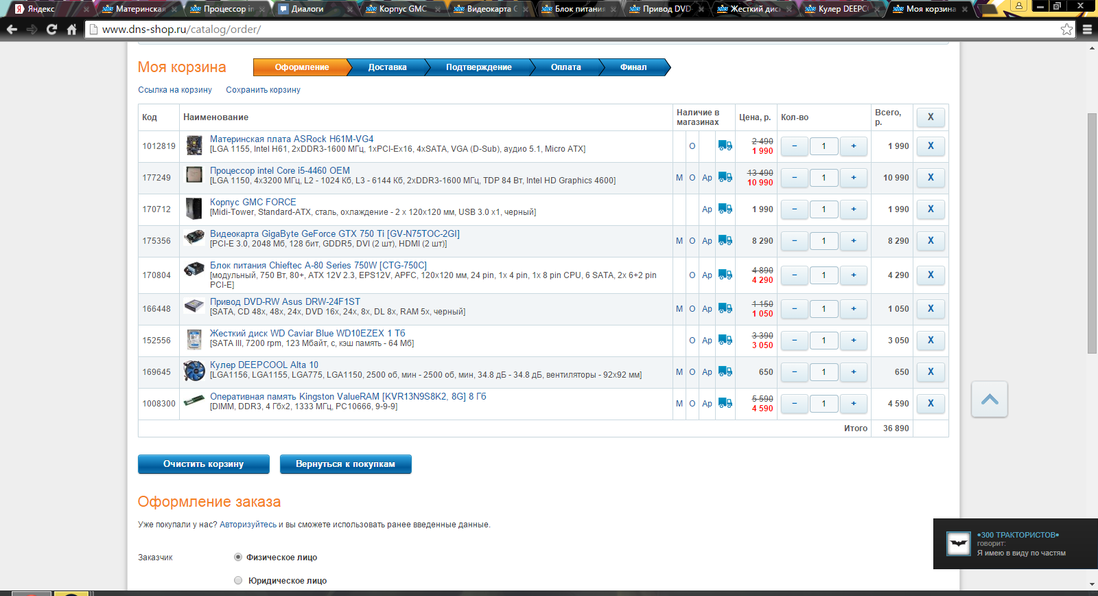Switch to the Привод DVD browser tab
Viewport: 1098px width, 596px height.
[666, 9]
